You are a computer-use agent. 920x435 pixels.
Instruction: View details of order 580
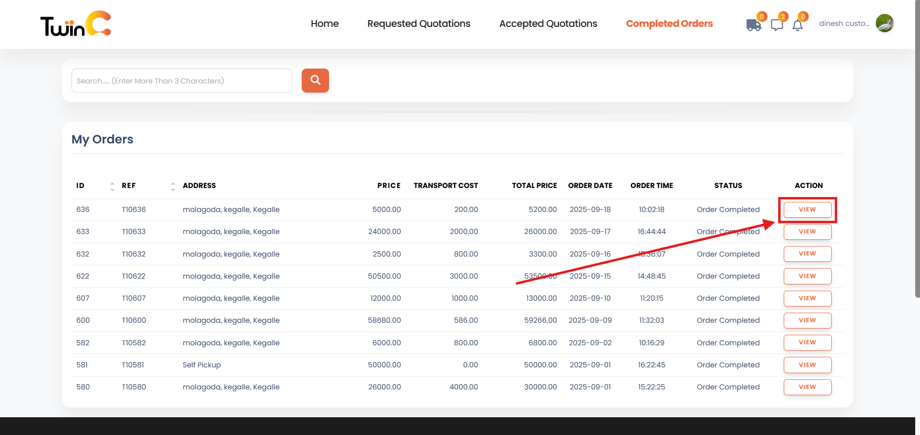807,387
